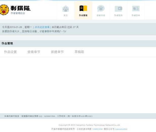Open the 作者钱包 wallet icon
This screenshot has width=156, height=132.
tap(118, 9)
